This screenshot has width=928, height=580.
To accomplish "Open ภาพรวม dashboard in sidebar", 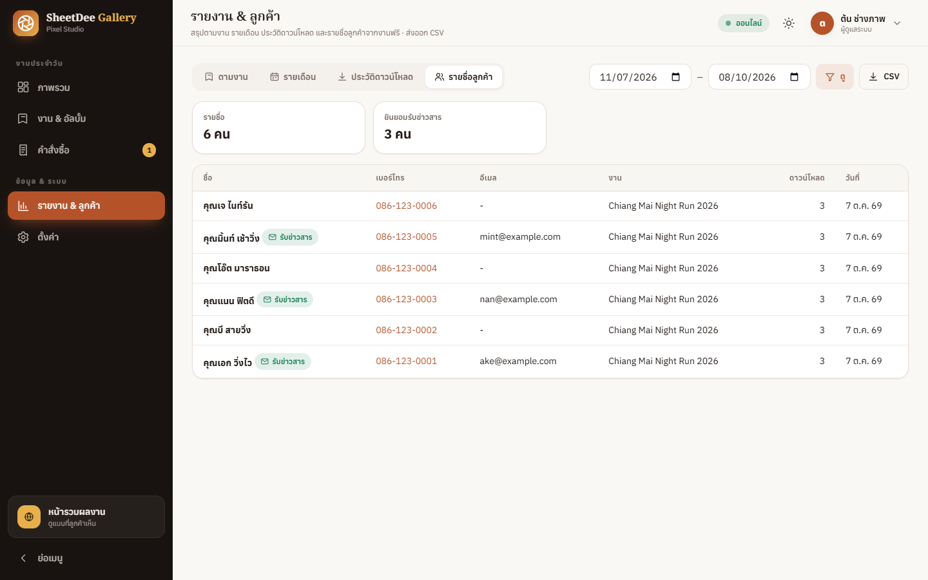I will click(86, 88).
